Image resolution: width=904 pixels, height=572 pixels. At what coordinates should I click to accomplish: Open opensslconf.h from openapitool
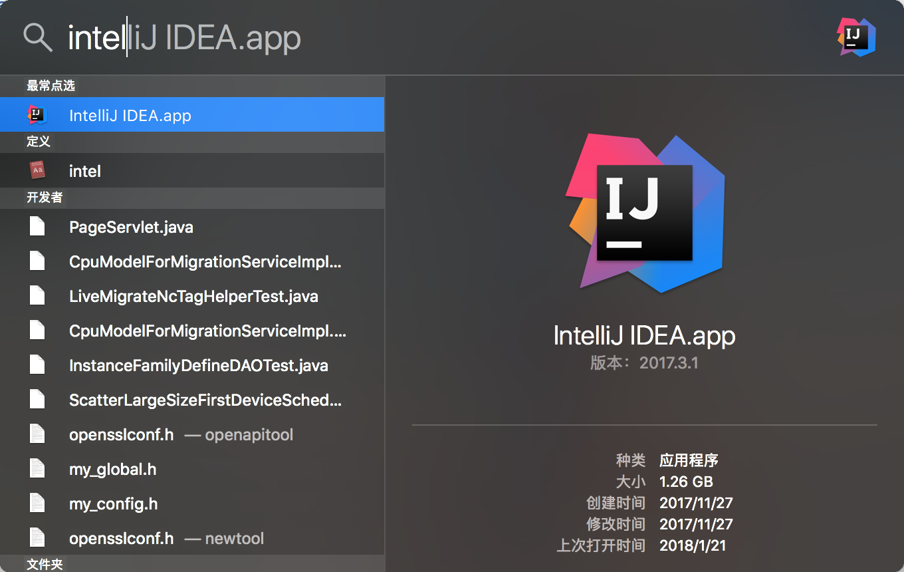[192, 434]
